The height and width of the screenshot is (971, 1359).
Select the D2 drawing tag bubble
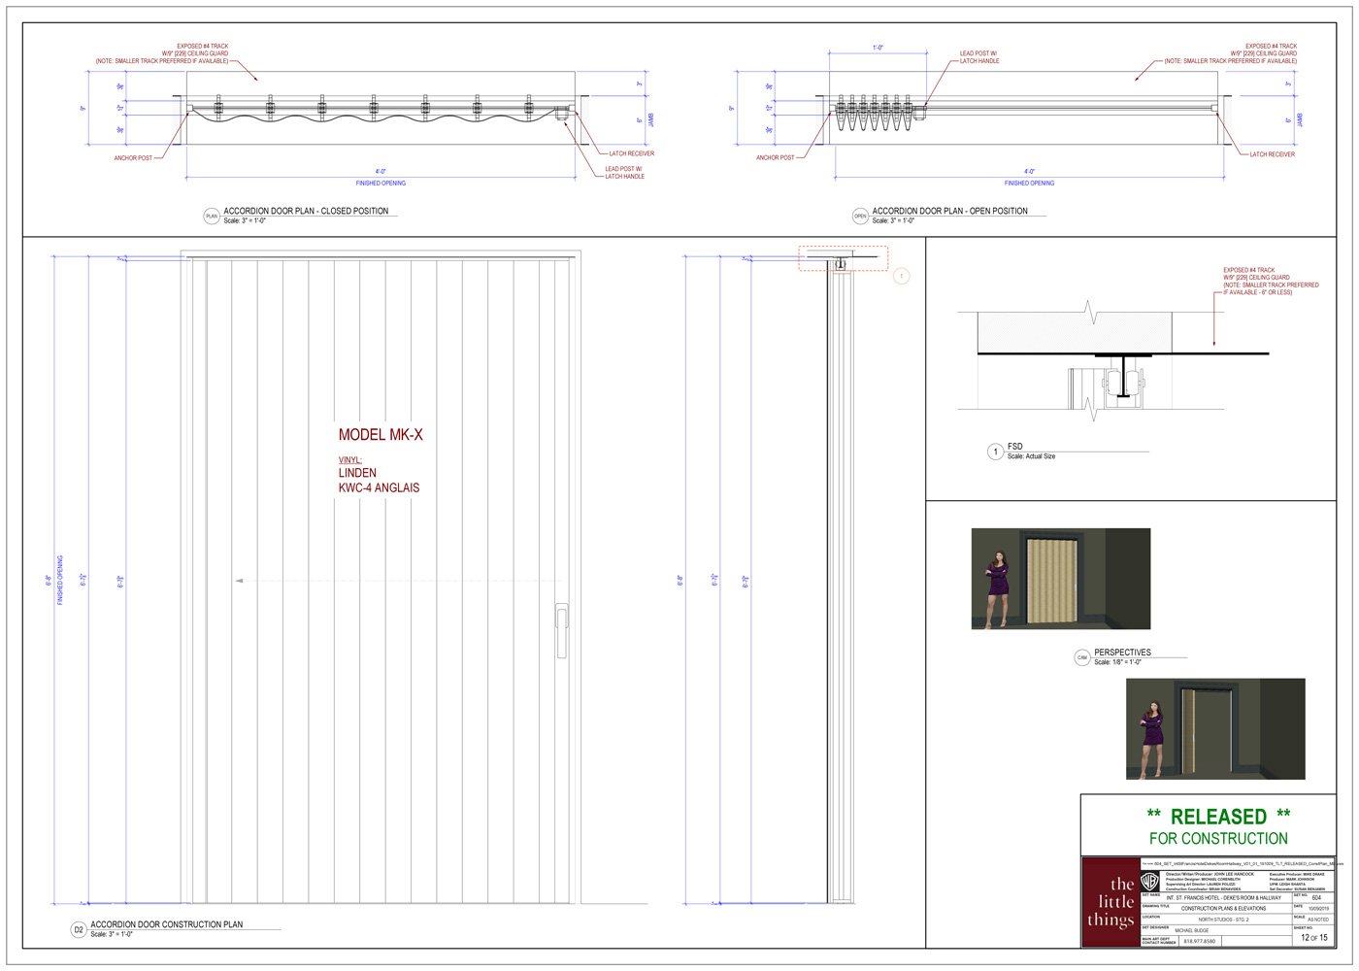point(79,929)
